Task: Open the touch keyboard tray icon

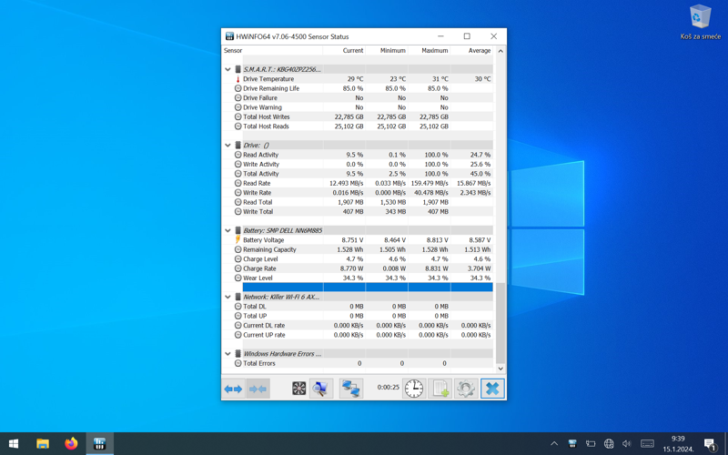Action: click(647, 444)
